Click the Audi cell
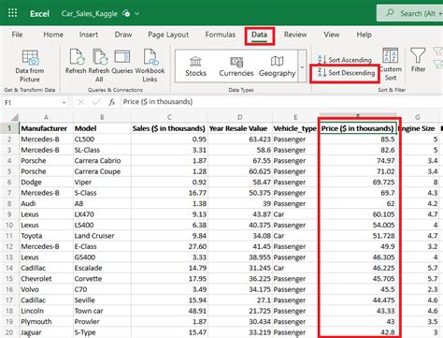Viewport: 443px width, 338px height. 46,203
